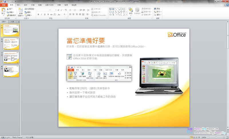Switch to Design (設計) ribbon tab
The height and width of the screenshot is (139, 229).
click(x=26, y=5)
